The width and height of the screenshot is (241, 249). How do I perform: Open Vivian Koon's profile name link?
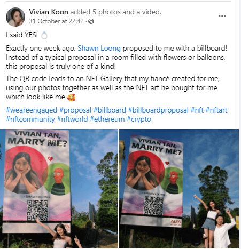tap(49, 12)
